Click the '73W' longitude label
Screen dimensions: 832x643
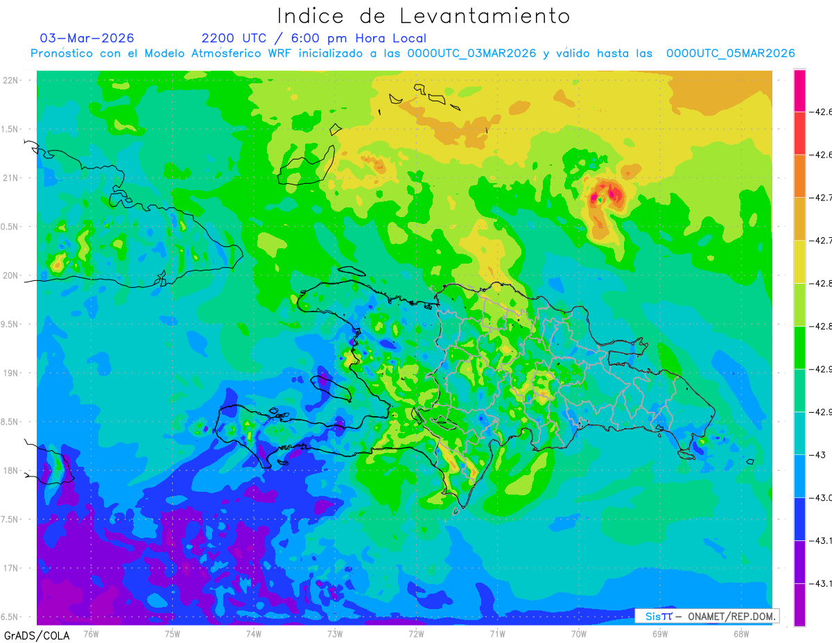click(335, 633)
